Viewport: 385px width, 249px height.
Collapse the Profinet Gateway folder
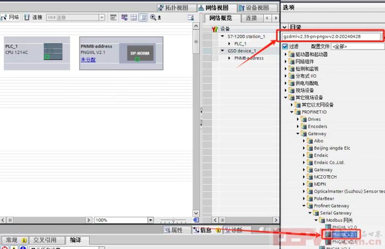tap(304, 206)
